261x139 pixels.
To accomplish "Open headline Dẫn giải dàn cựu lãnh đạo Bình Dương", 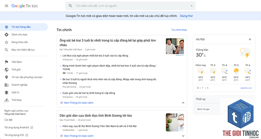I will pyautogui.click(x=96, y=116).
